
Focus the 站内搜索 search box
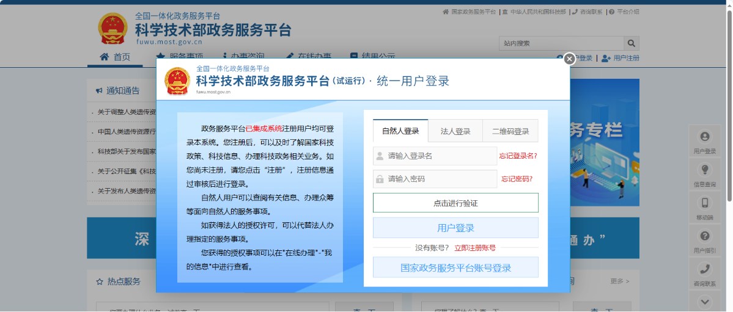point(561,43)
